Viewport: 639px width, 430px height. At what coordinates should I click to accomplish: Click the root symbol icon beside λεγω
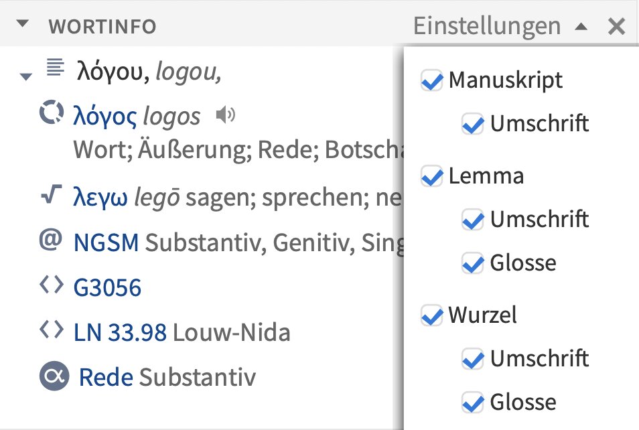[52, 194]
